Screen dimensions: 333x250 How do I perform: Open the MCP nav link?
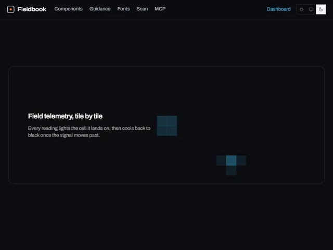point(160,9)
